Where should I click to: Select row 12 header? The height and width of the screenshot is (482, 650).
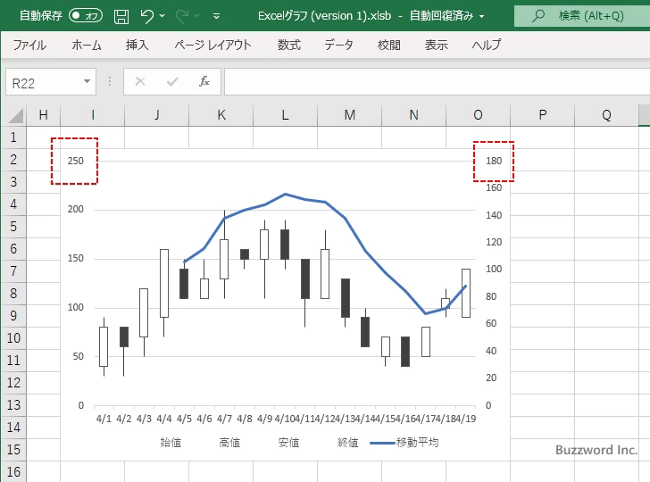click(13, 383)
